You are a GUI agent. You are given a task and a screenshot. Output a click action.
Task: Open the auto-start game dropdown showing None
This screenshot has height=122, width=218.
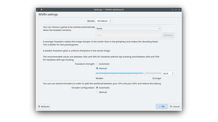tap(128, 29)
